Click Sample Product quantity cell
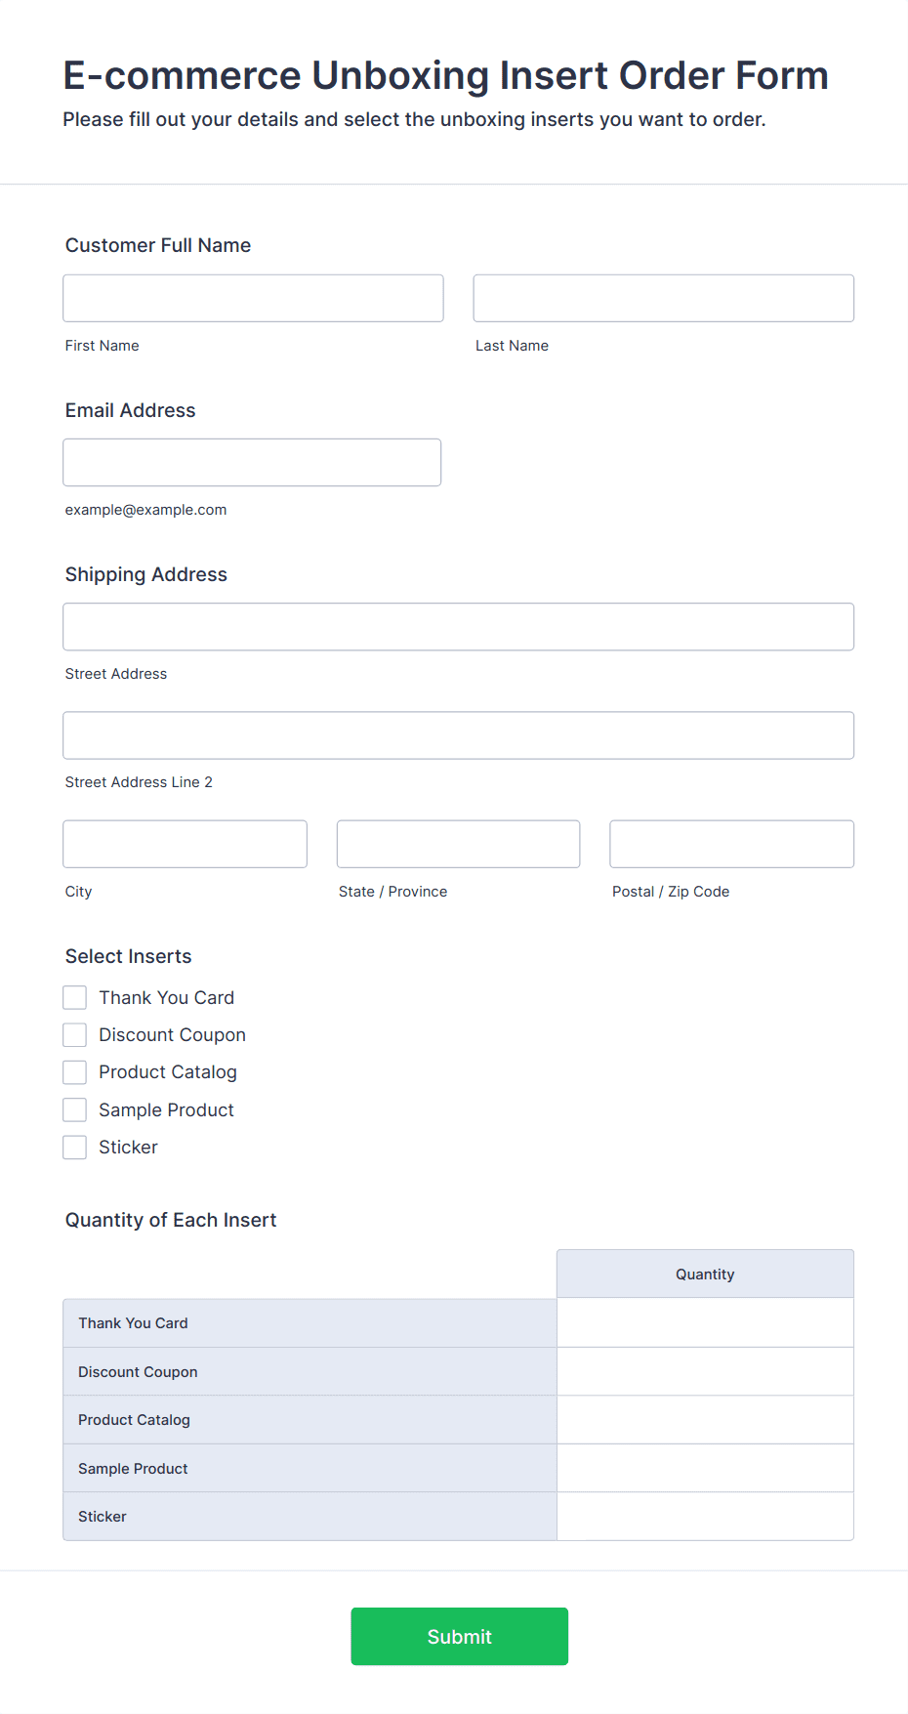This screenshot has width=908, height=1714. pyautogui.click(x=705, y=1468)
